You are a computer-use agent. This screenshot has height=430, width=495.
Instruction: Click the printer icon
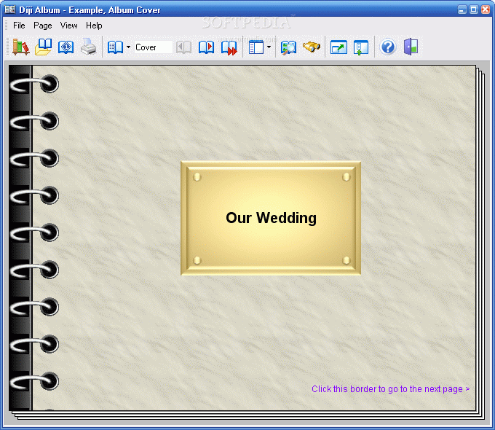click(88, 47)
